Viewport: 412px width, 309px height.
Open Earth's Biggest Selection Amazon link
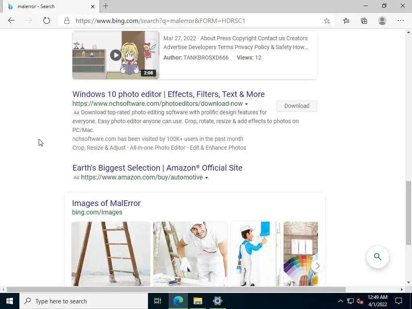coord(157,168)
